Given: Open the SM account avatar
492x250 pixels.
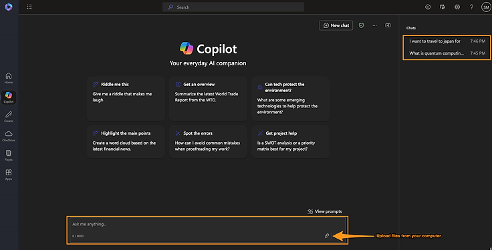Looking at the screenshot, I should pyautogui.click(x=485, y=7).
